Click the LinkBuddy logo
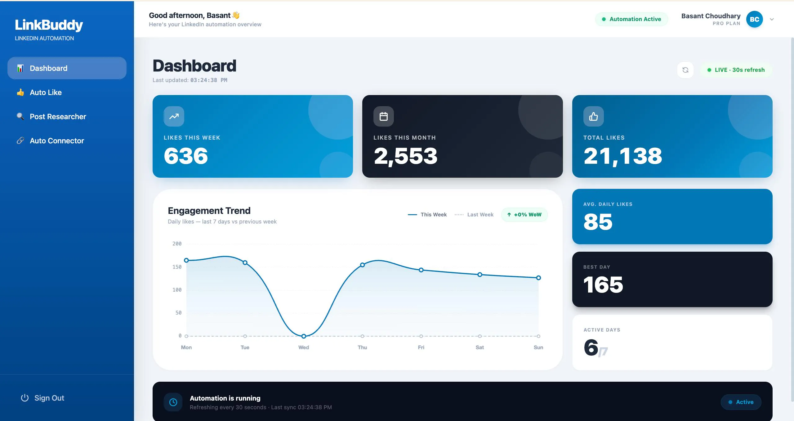The width and height of the screenshot is (794, 421). [49, 25]
